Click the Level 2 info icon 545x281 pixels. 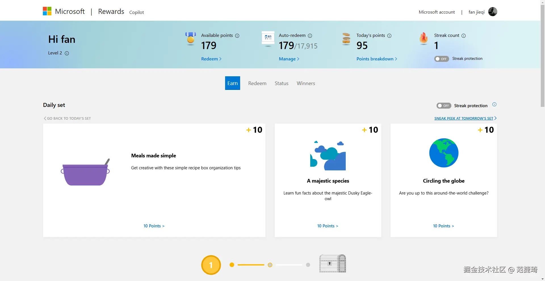point(67,53)
